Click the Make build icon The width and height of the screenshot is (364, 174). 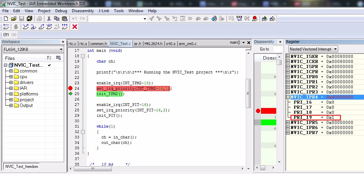(x=239, y=19)
